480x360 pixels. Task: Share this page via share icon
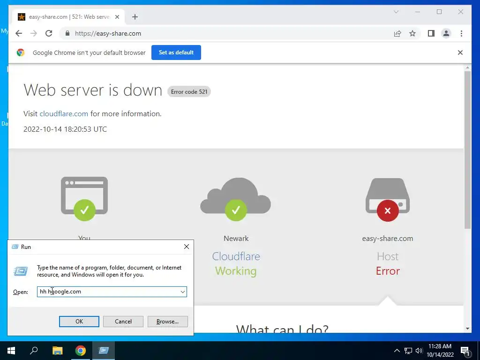(397, 33)
